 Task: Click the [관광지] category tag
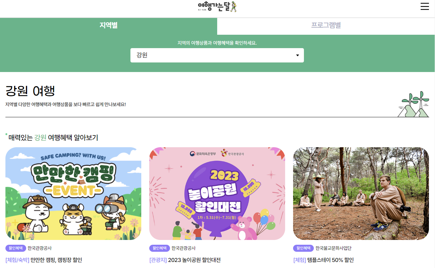158,260
